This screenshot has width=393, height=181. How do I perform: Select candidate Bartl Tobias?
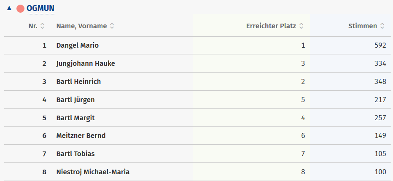(x=75, y=154)
